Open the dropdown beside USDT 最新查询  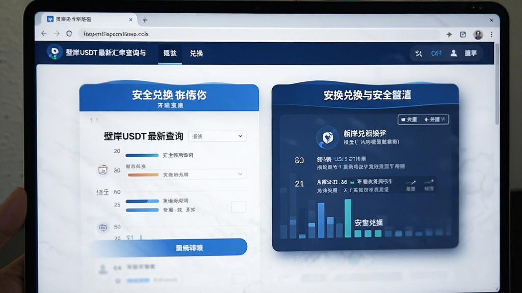pyautogui.click(x=217, y=136)
